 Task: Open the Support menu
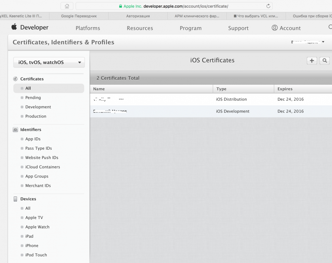pyautogui.click(x=238, y=28)
